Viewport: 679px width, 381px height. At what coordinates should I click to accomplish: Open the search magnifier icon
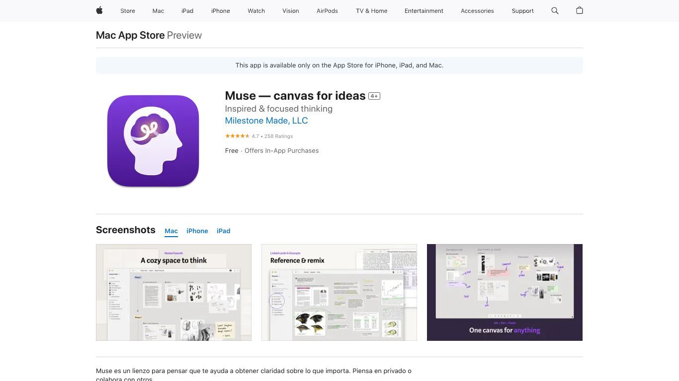[555, 10]
